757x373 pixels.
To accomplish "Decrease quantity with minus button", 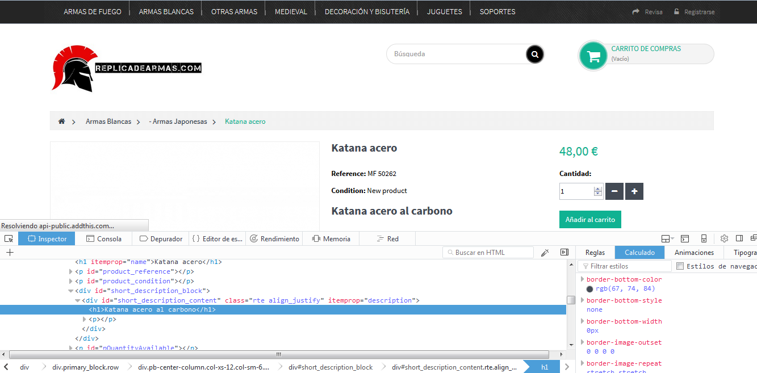I will (x=614, y=191).
